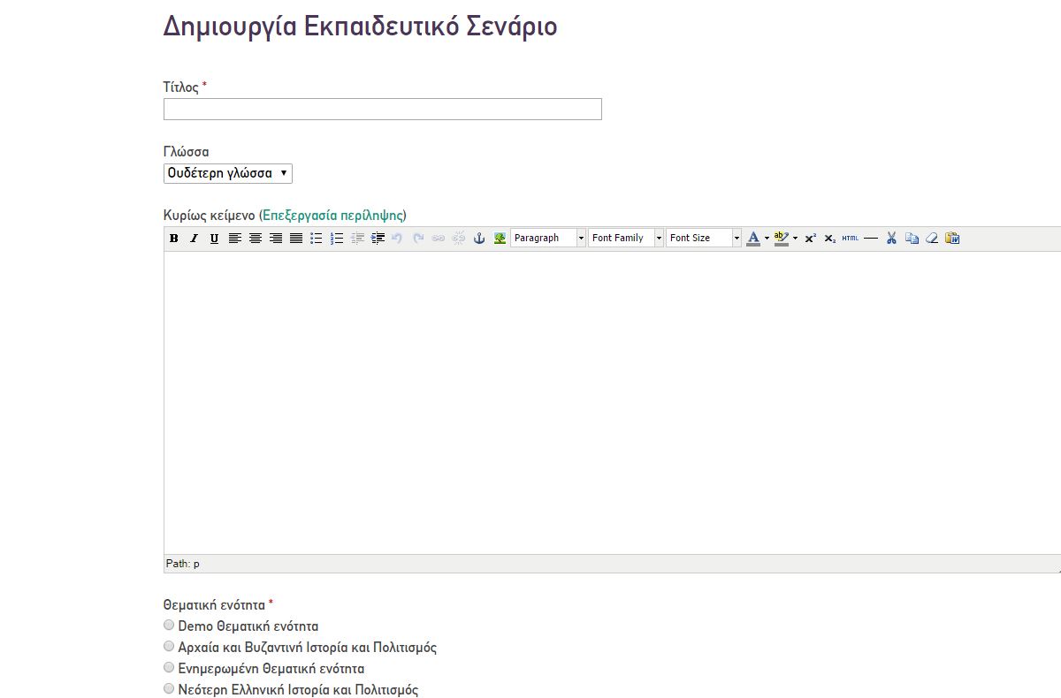Toggle bold formatting in the editor toolbar
Viewport: 1061px width, 698px height.
click(174, 239)
